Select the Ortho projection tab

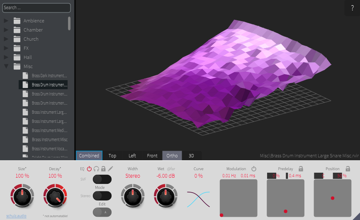[172, 156]
